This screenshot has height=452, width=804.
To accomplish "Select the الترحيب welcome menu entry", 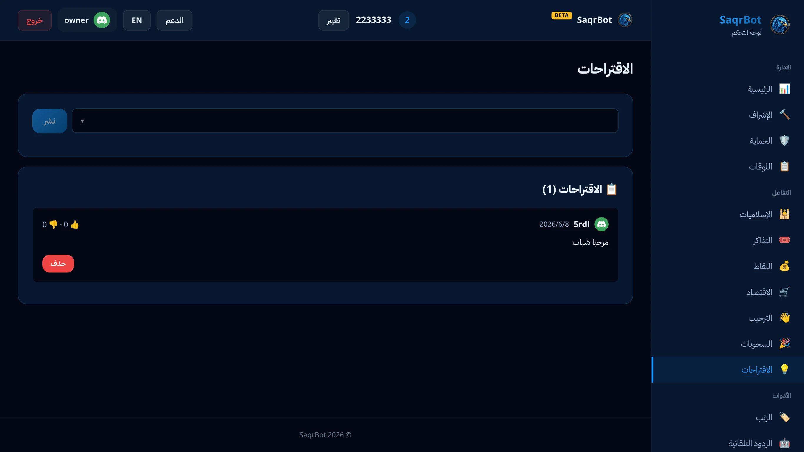I will [x=727, y=318].
